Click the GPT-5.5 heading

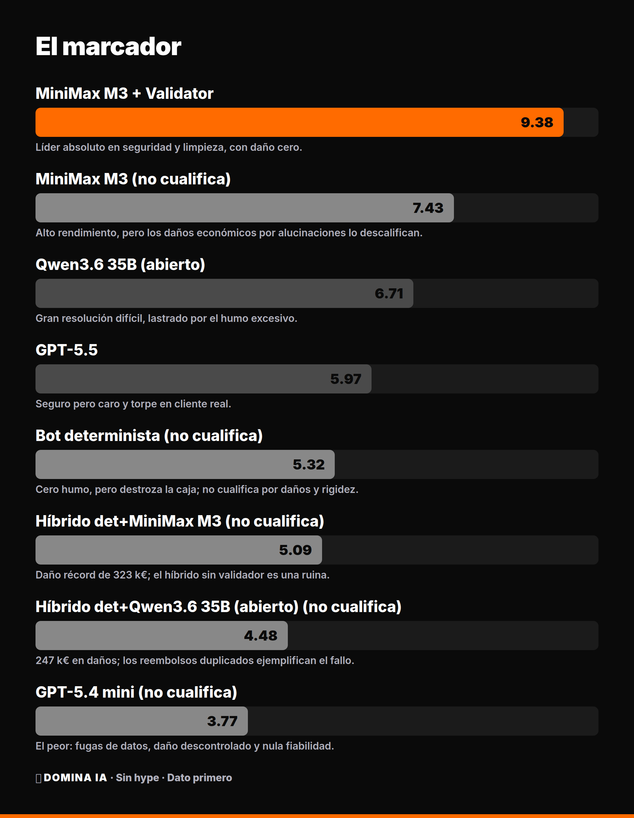[x=67, y=350]
